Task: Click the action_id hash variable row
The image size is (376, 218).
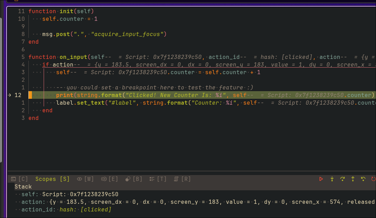Action: (66, 210)
